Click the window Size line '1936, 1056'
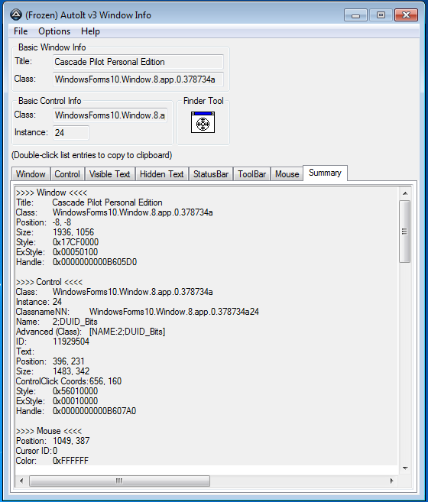Image resolution: width=428 pixels, height=502 pixels. point(55,232)
